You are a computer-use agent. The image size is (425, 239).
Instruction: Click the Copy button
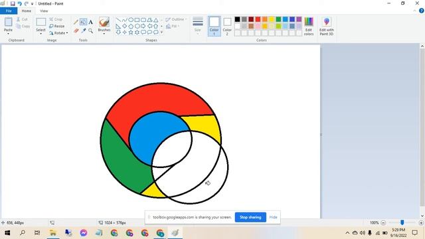click(x=23, y=27)
